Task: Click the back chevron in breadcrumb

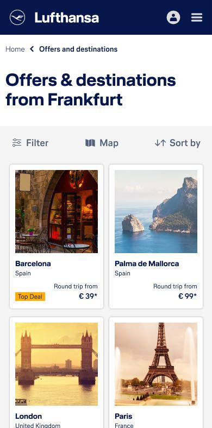Action: 32,49
